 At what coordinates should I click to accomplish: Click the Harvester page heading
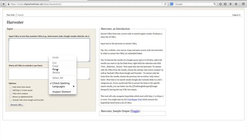15,22
